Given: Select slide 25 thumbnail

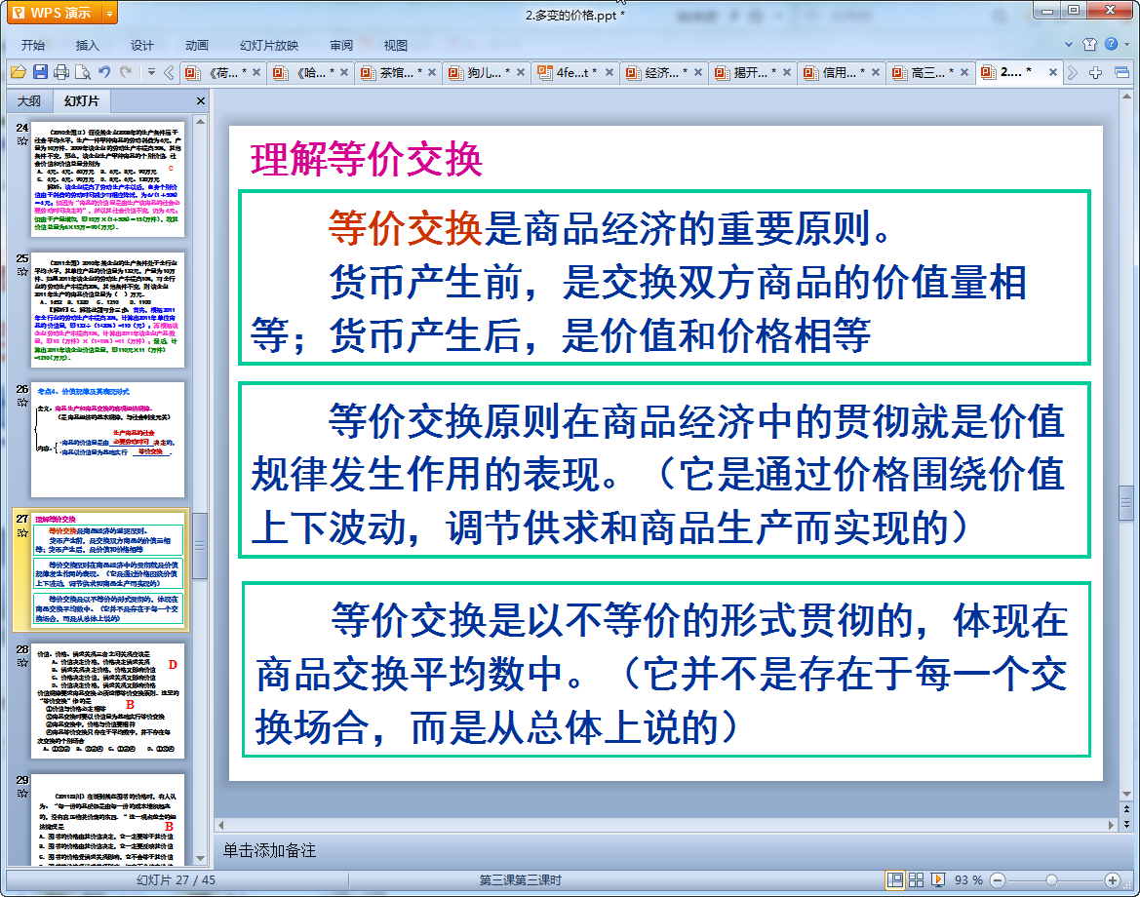Looking at the screenshot, I should tap(107, 310).
